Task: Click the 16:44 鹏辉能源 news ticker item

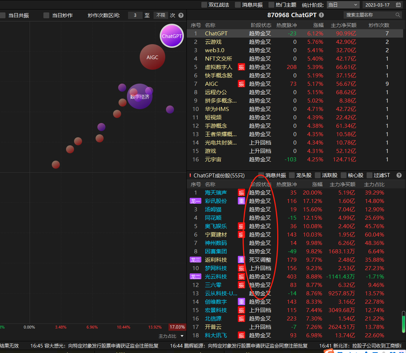Action: 239,346
